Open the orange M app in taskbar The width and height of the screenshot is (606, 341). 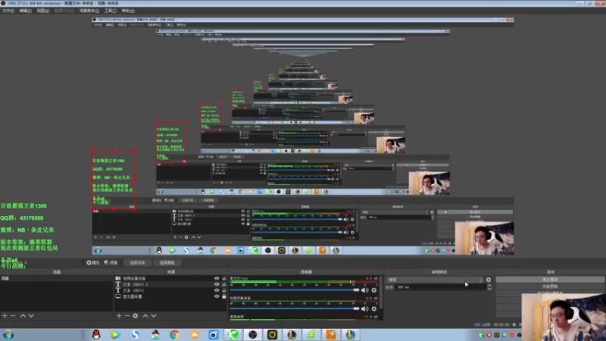194,334
